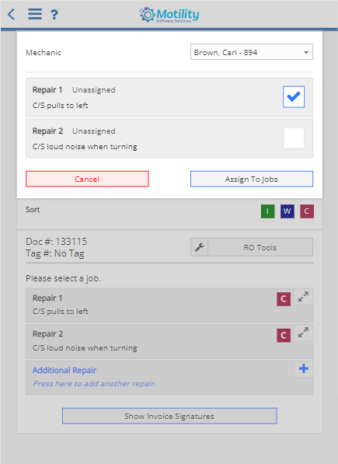Click Assign To Jobs button
338x464 pixels.
pyautogui.click(x=252, y=179)
